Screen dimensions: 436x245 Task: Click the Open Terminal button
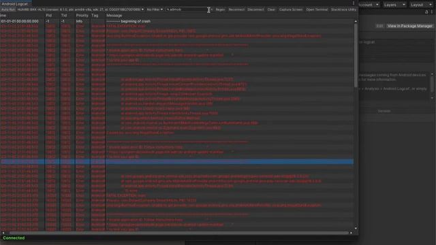click(x=317, y=10)
